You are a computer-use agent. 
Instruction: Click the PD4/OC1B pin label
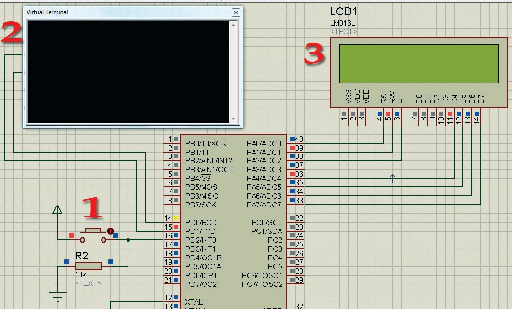[204, 258]
